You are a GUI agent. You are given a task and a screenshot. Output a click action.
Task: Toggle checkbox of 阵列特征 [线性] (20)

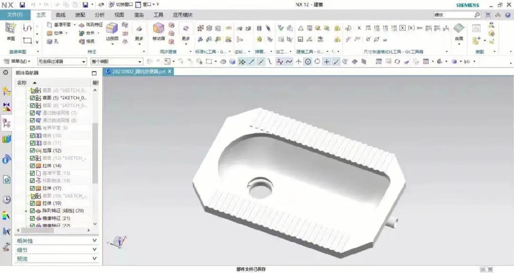[x=32, y=211]
